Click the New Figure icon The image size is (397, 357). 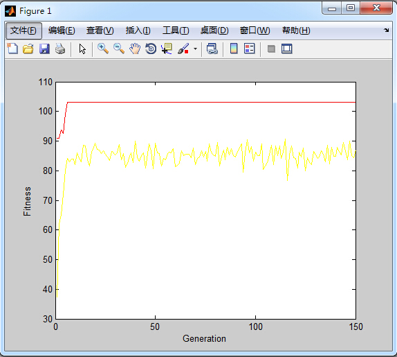(x=12, y=49)
